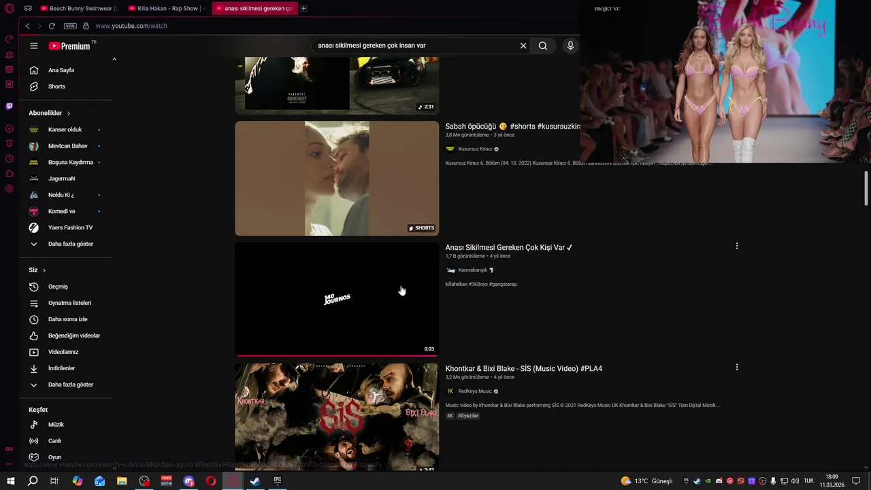Click the search magnifier button
This screenshot has height=490, width=871.
pos(543,46)
